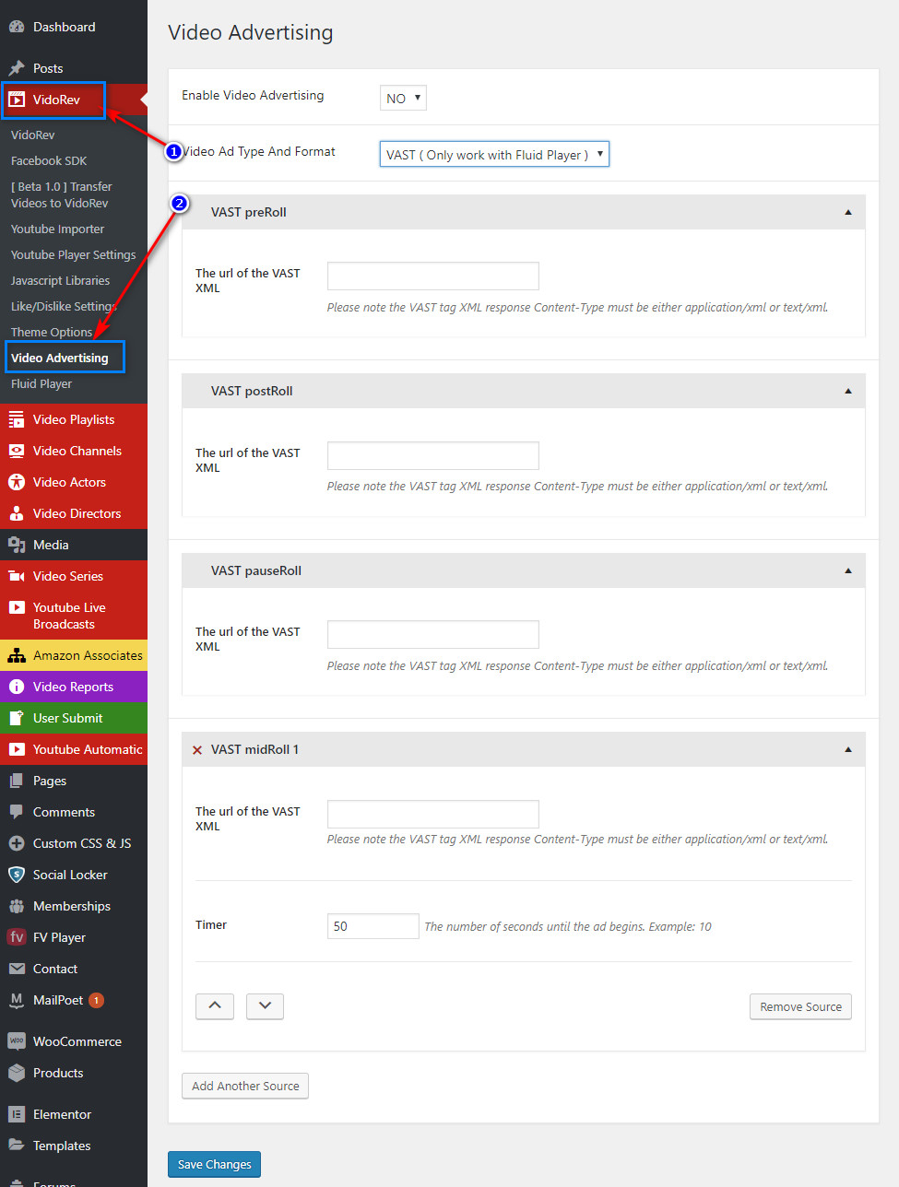899x1187 pixels.
Task: Click Save Changes button
Action: click(x=214, y=1164)
